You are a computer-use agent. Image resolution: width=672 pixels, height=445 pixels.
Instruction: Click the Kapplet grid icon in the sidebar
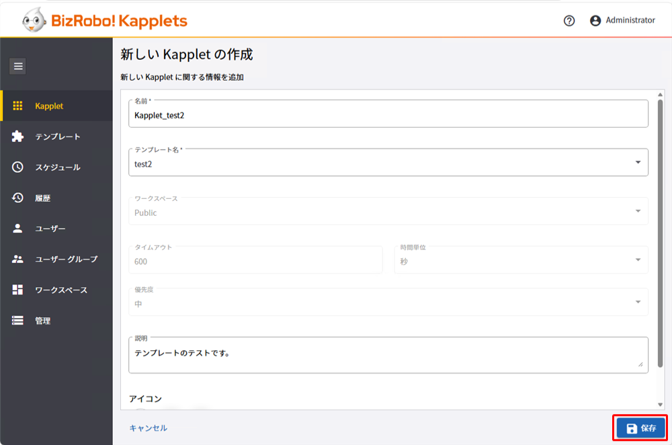[x=17, y=106]
